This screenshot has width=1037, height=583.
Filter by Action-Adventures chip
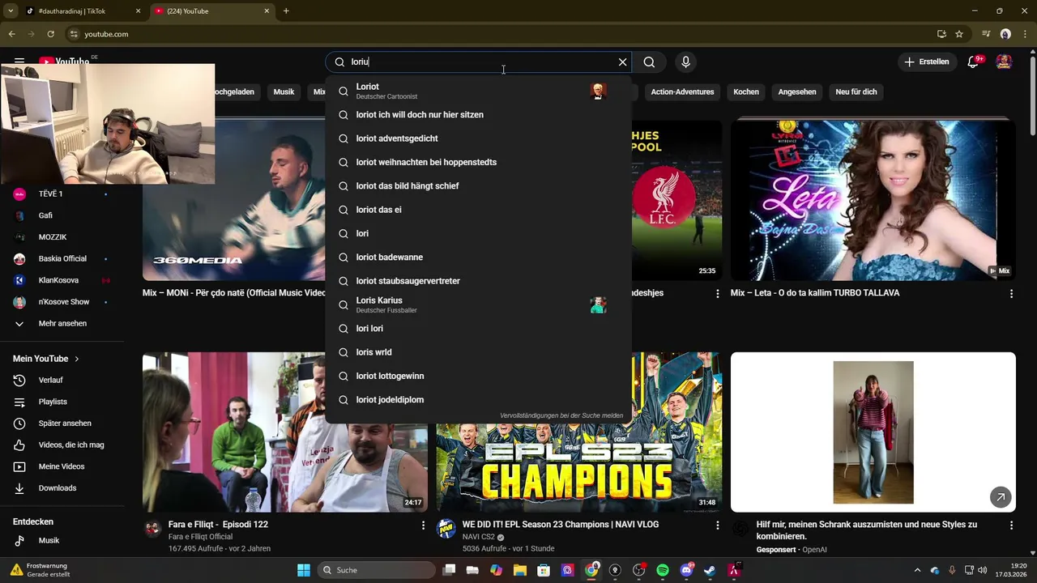[682, 91]
